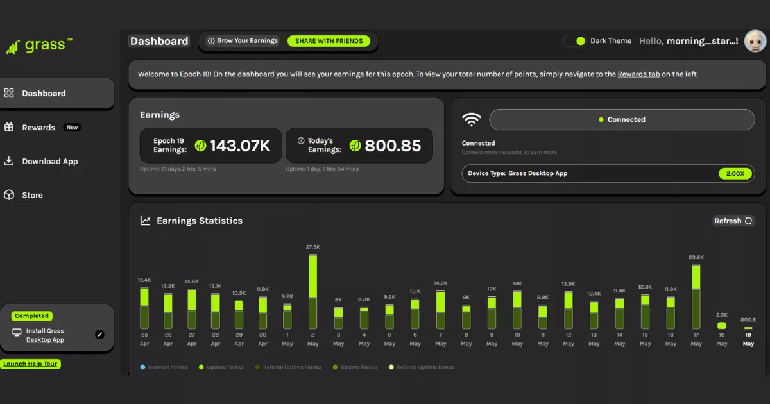Click the monitor icon beside Install Grass
This screenshot has height=404, width=770.
(x=17, y=332)
